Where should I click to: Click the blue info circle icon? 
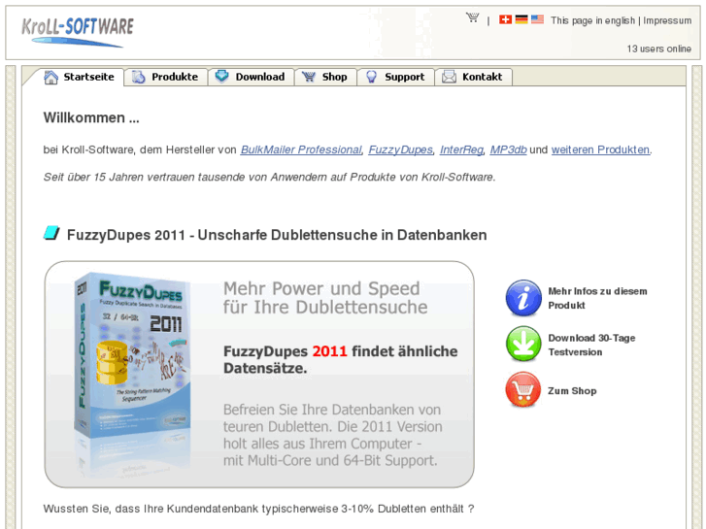(523, 298)
